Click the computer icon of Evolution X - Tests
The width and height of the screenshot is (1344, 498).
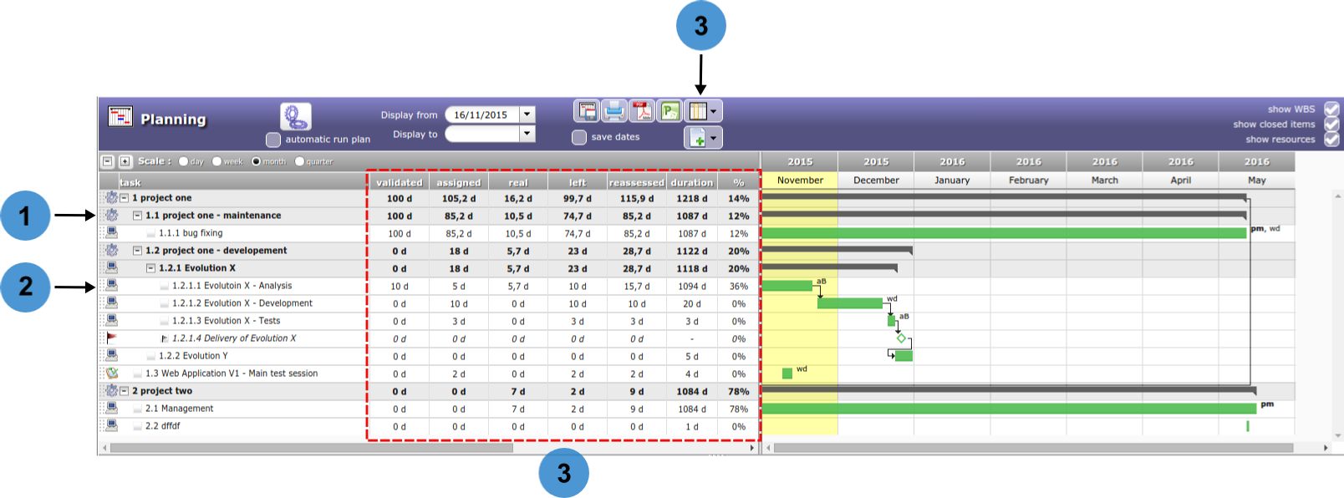pyautogui.click(x=111, y=321)
